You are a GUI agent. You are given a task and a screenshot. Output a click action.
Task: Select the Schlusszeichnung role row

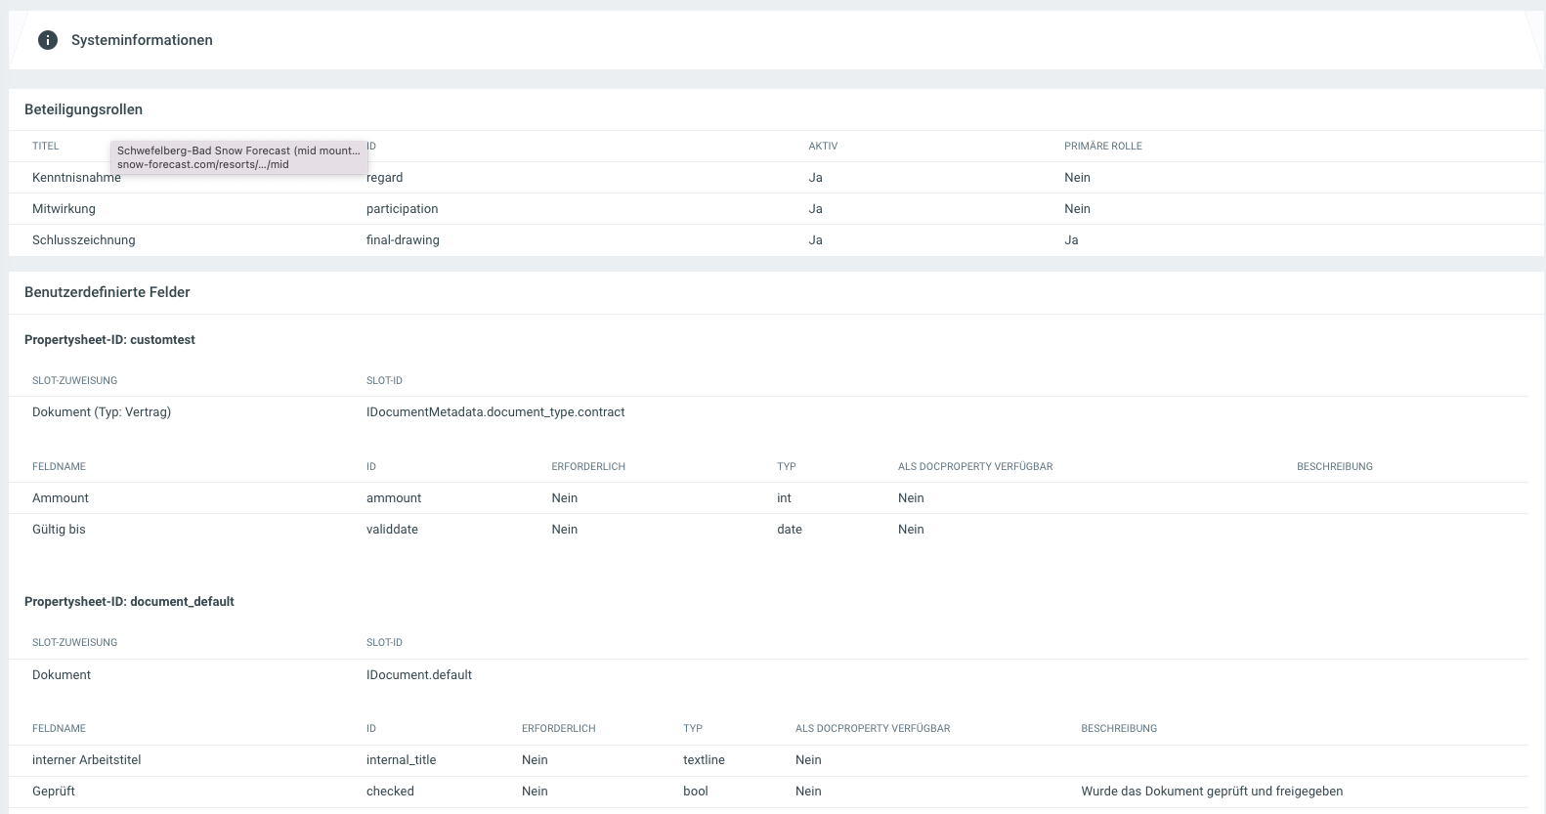pyautogui.click(x=83, y=240)
